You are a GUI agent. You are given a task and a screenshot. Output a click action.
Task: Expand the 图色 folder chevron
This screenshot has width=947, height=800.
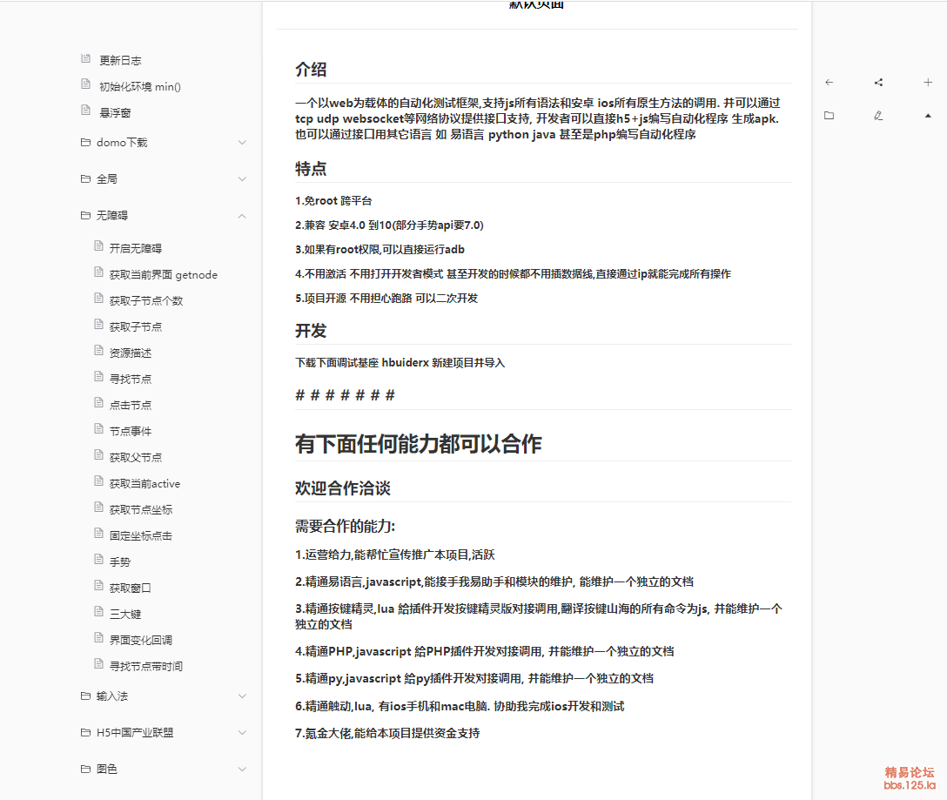(242, 770)
